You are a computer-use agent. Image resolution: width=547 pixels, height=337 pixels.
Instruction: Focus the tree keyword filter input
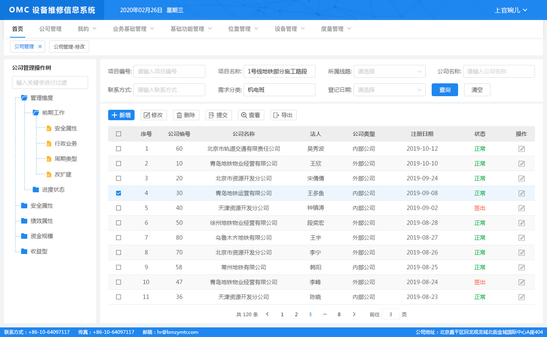pos(50,83)
